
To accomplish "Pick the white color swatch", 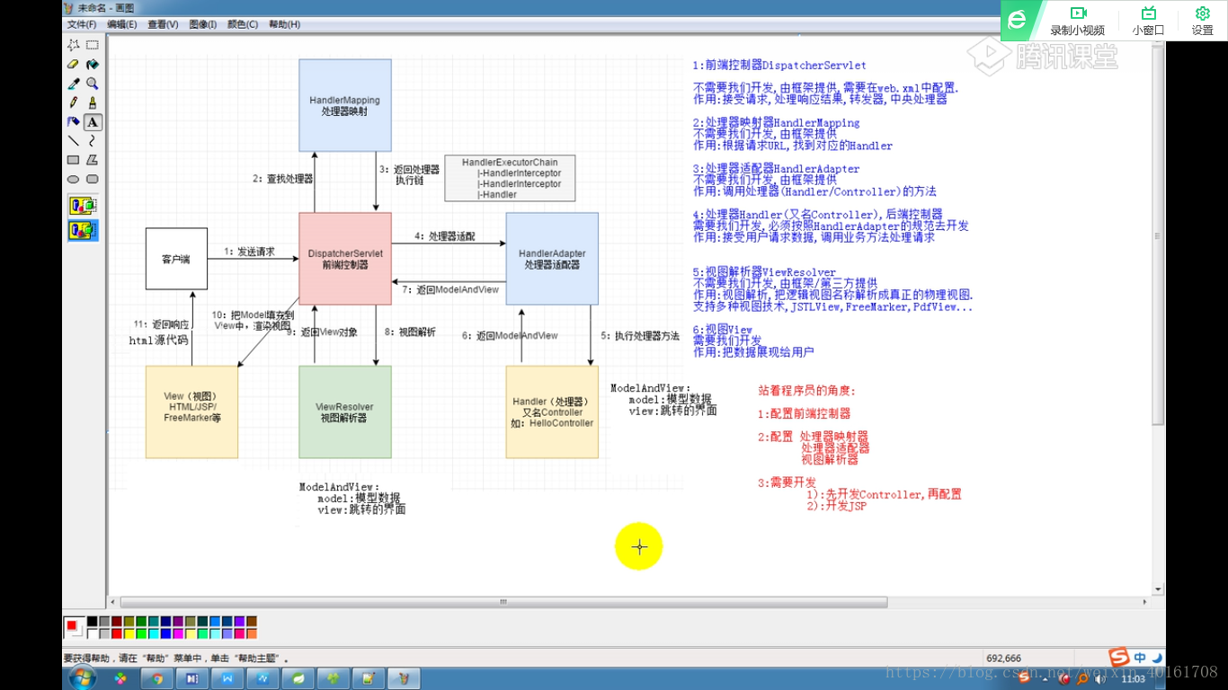I will (92, 633).
